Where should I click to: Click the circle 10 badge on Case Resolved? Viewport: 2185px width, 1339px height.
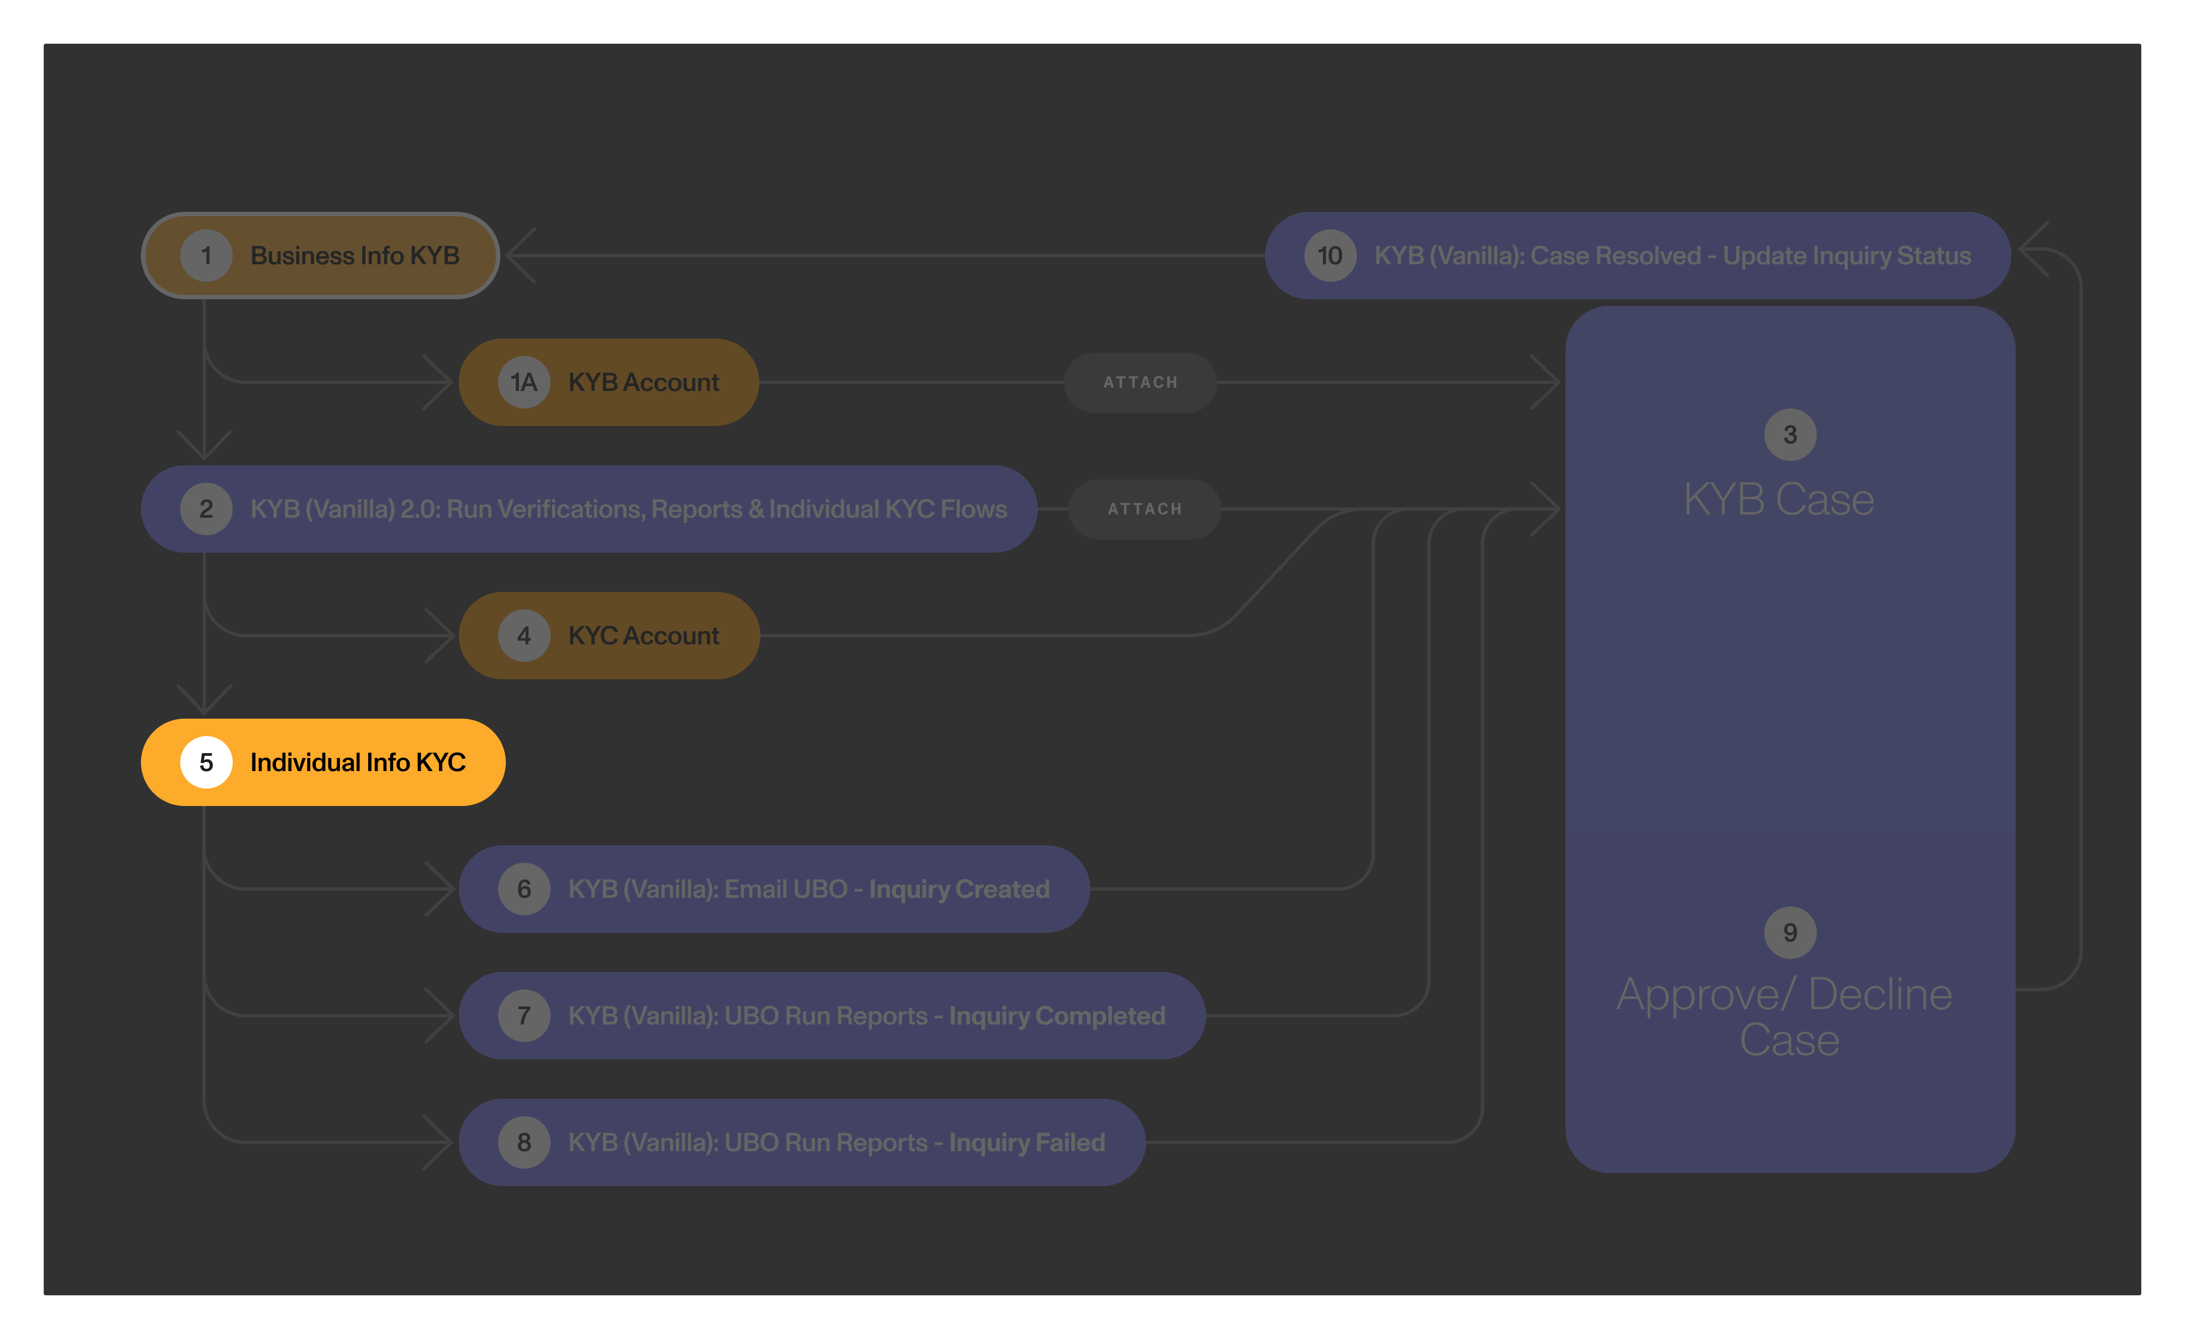pyautogui.click(x=1329, y=254)
